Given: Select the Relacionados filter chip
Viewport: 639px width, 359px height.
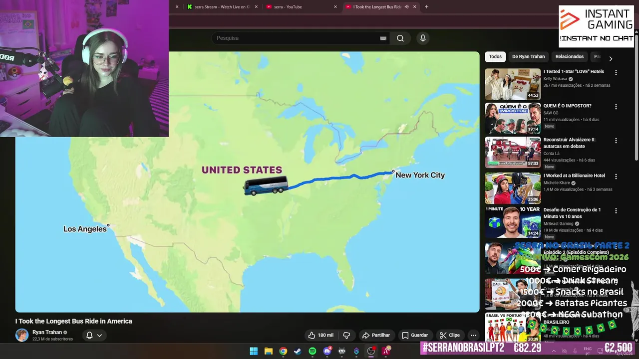Looking at the screenshot, I should click(x=570, y=57).
